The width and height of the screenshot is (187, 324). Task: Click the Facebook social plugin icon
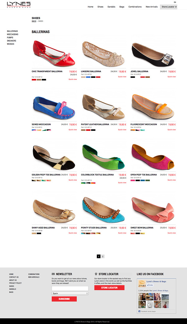(x=139, y=311)
